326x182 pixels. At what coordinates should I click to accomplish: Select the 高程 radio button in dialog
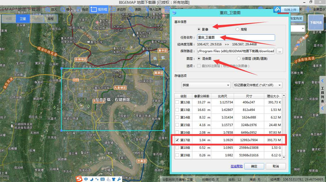tap(238, 29)
